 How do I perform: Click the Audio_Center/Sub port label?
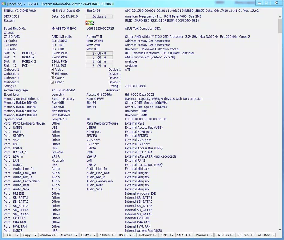26,181
